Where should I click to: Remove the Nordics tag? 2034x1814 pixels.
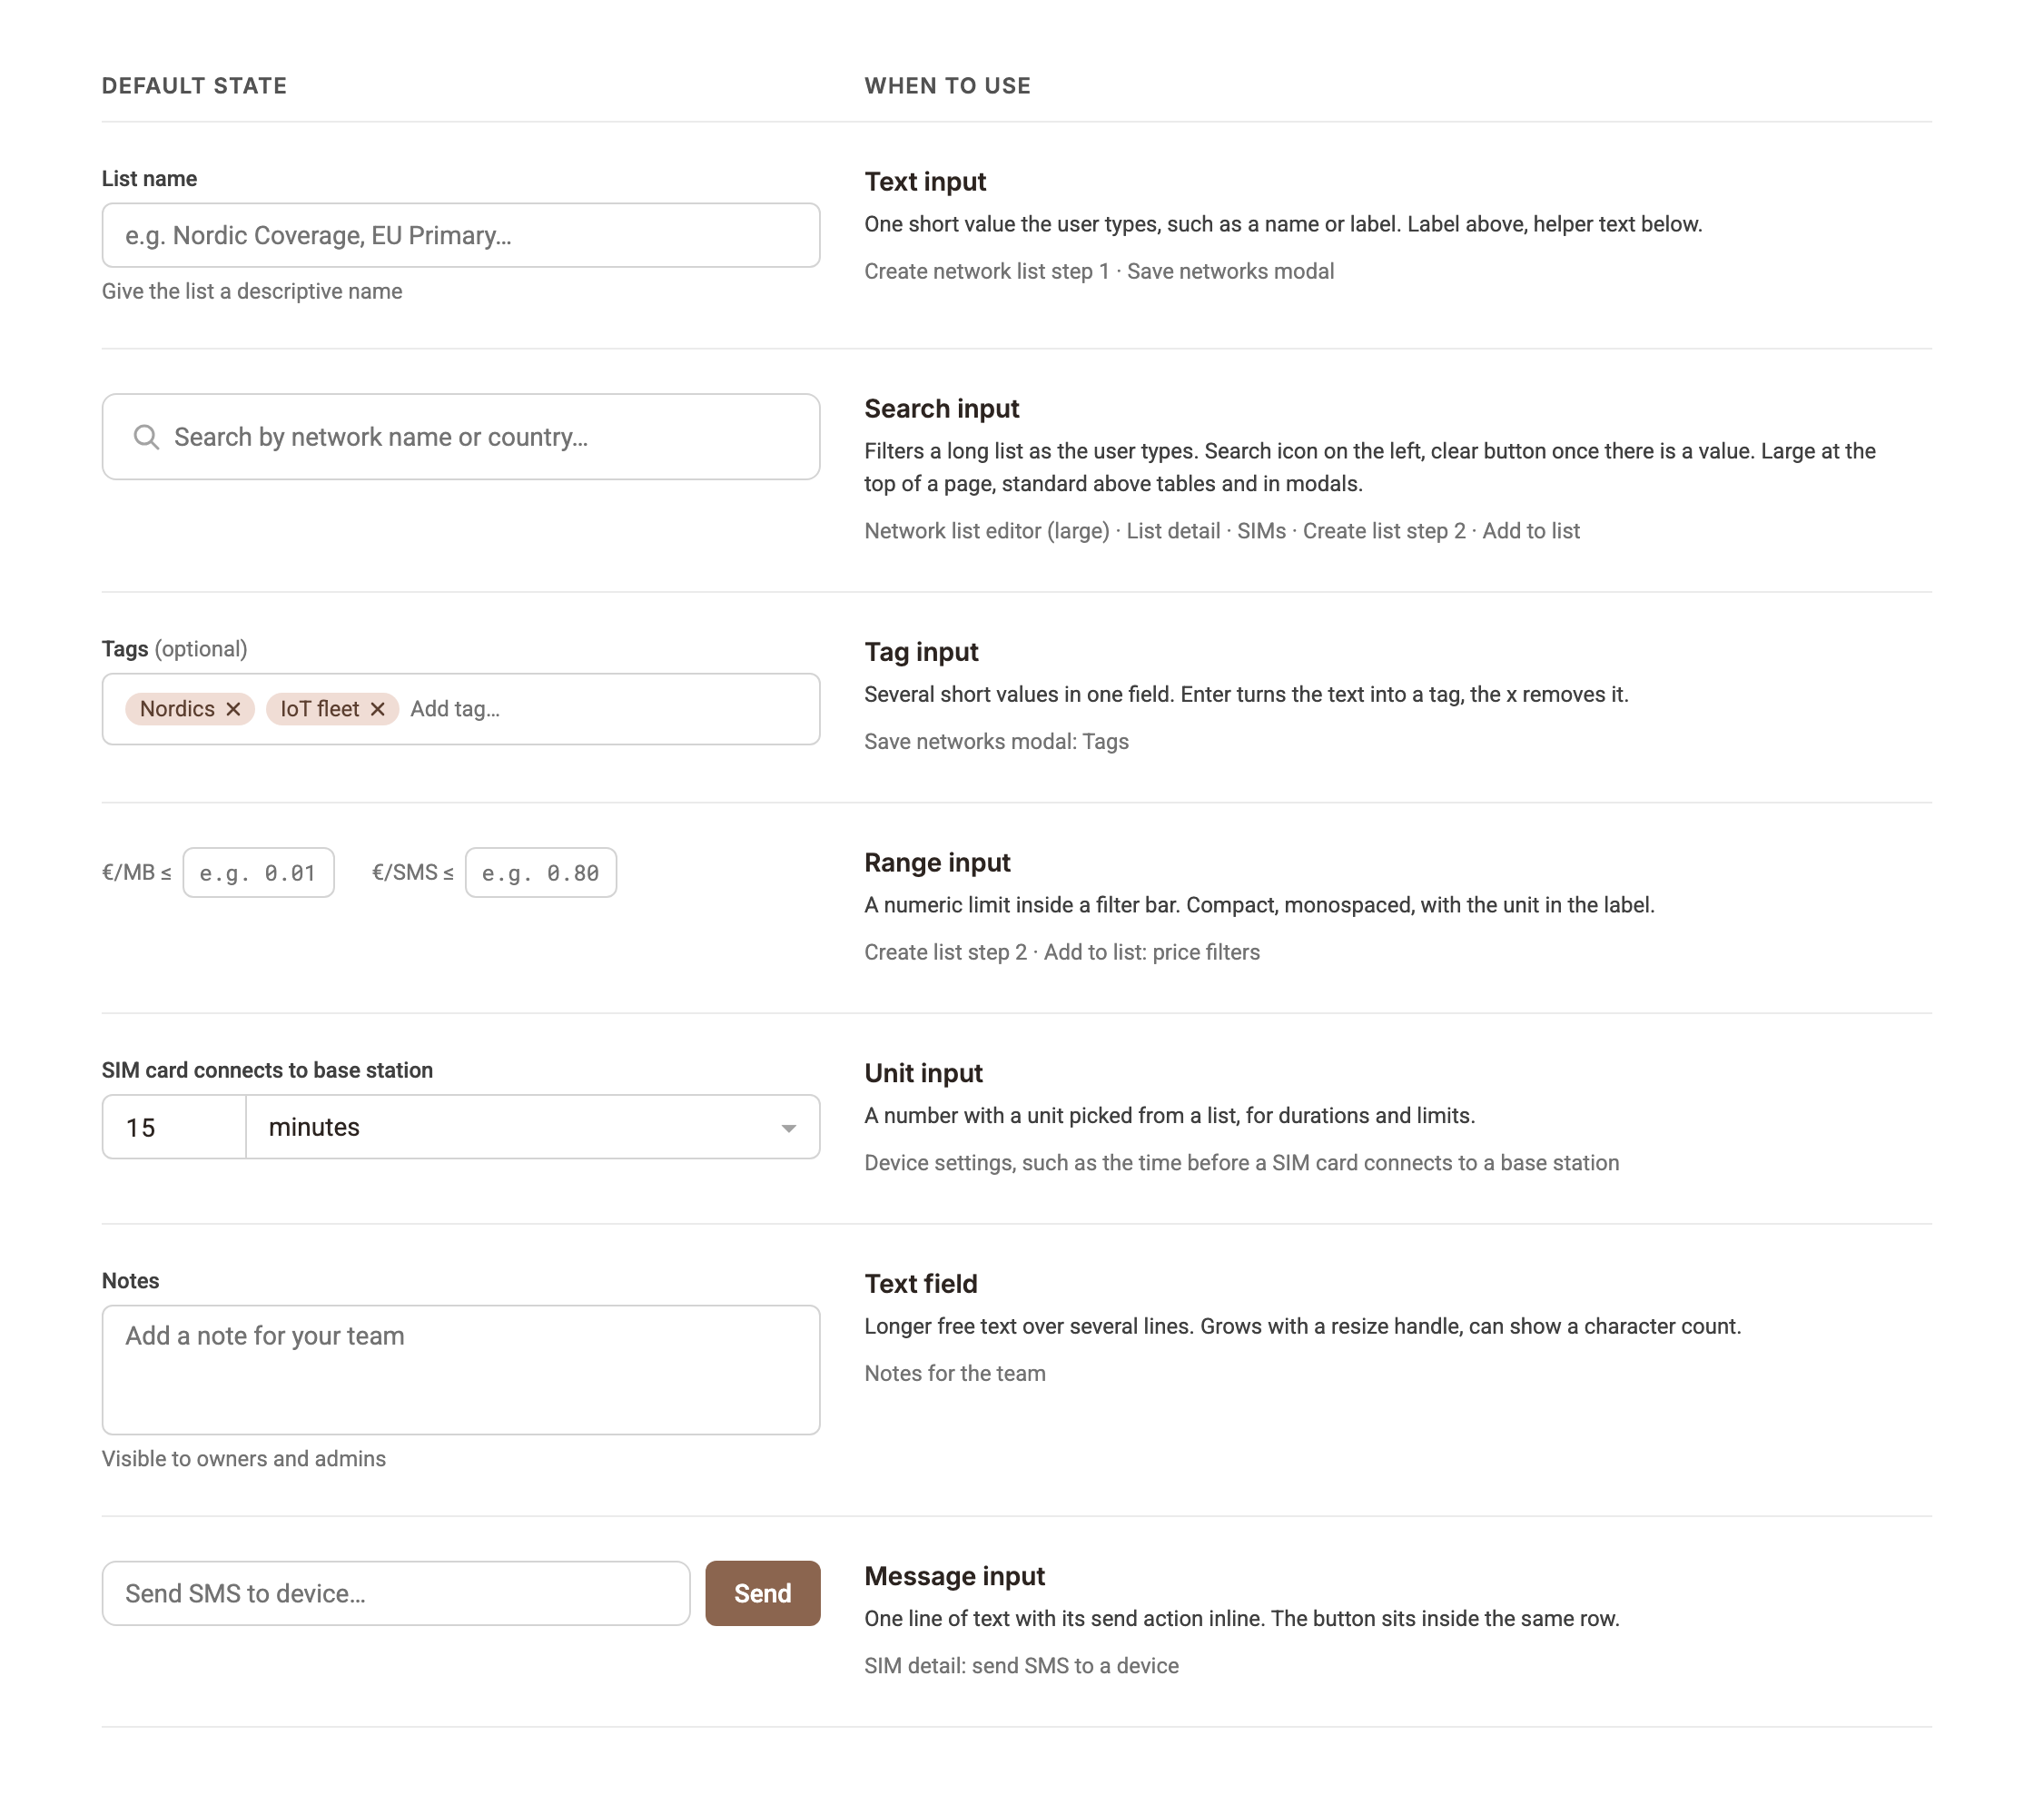[233, 709]
